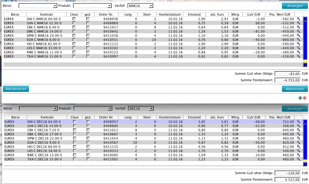The image size is (309, 184).
Task: Click scroll-up arrow in MAR16 table
Action: click(x=305, y=19)
